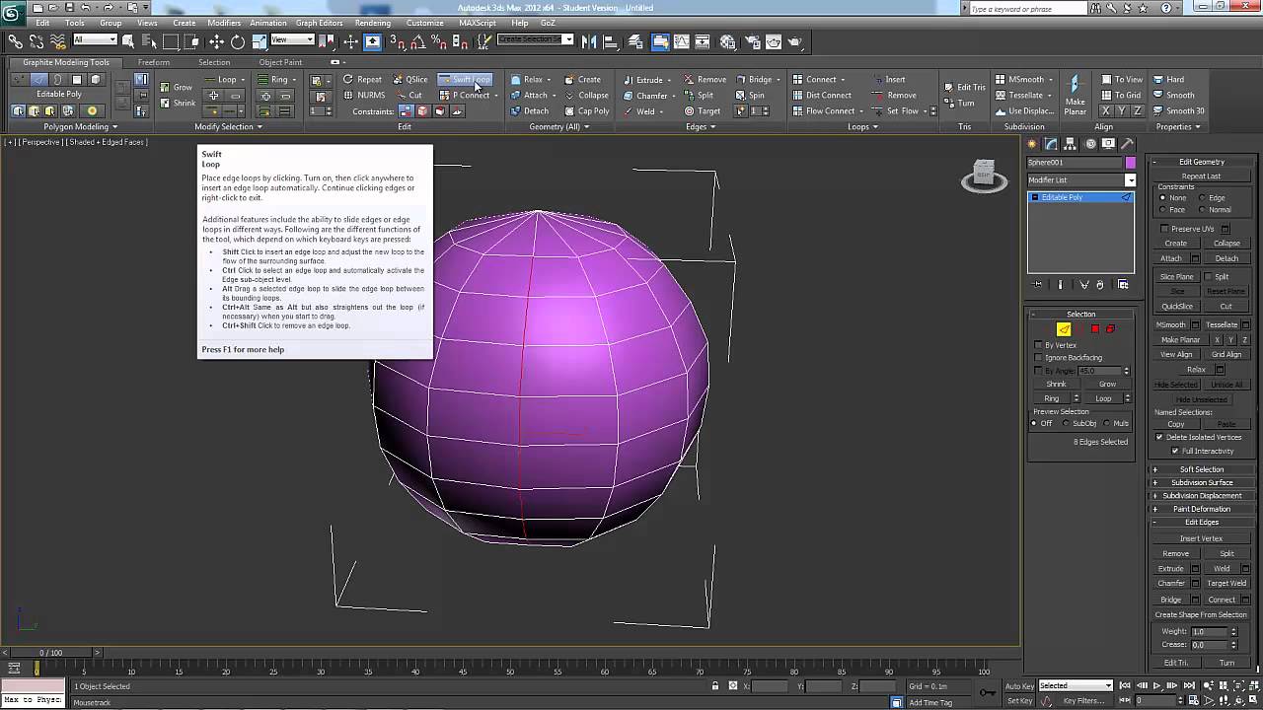Choose Polygon sub-object level in Selection rollout
Image resolution: width=1263 pixels, height=710 pixels.
(x=1095, y=329)
